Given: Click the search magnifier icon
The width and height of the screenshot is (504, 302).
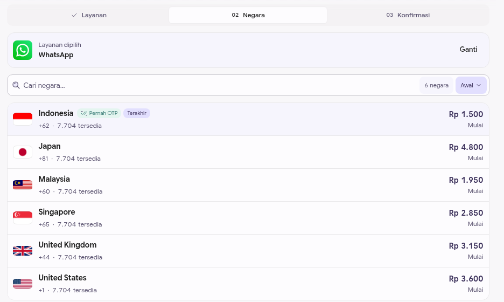Looking at the screenshot, I should coord(16,85).
